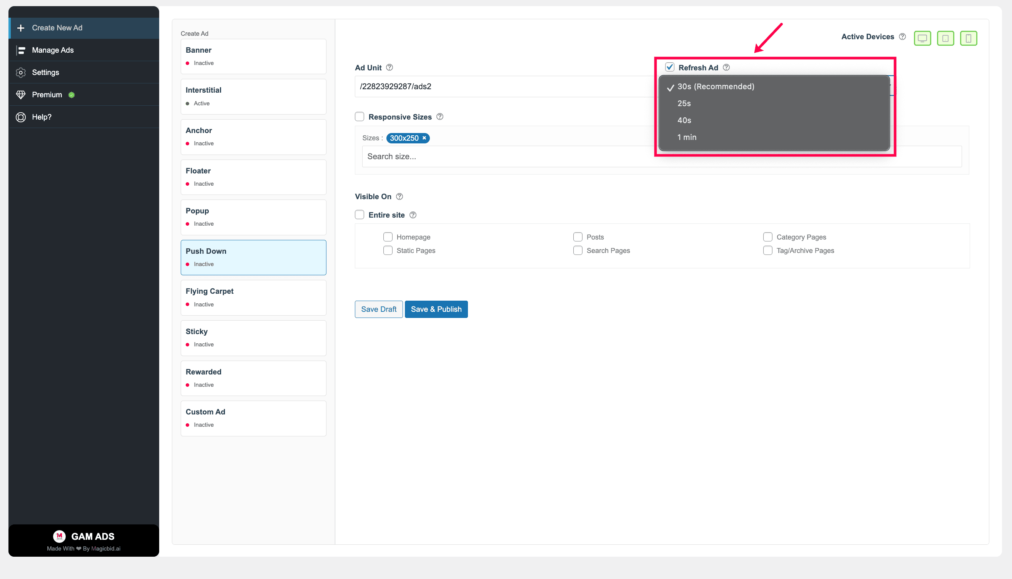Click the Active Devices help icon

(x=902, y=37)
